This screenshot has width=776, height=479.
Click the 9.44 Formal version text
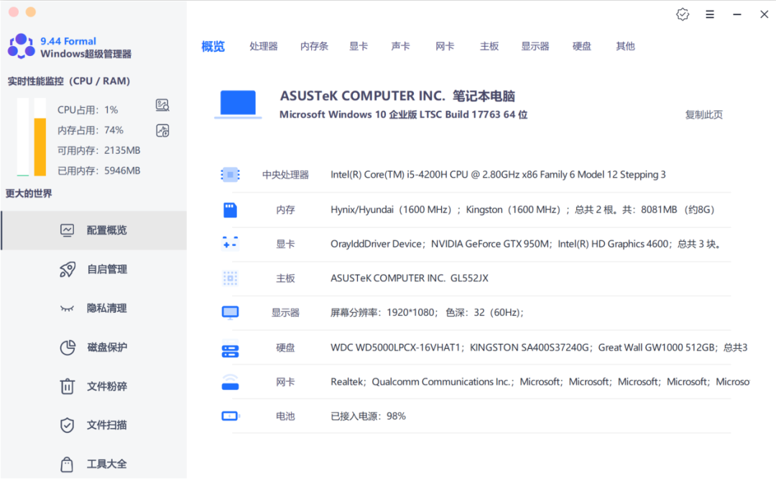(x=68, y=41)
